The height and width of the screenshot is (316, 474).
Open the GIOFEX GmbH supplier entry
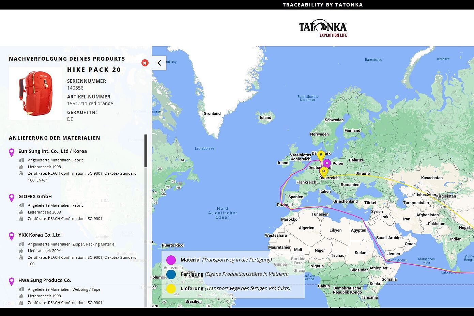pyautogui.click(x=35, y=196)
